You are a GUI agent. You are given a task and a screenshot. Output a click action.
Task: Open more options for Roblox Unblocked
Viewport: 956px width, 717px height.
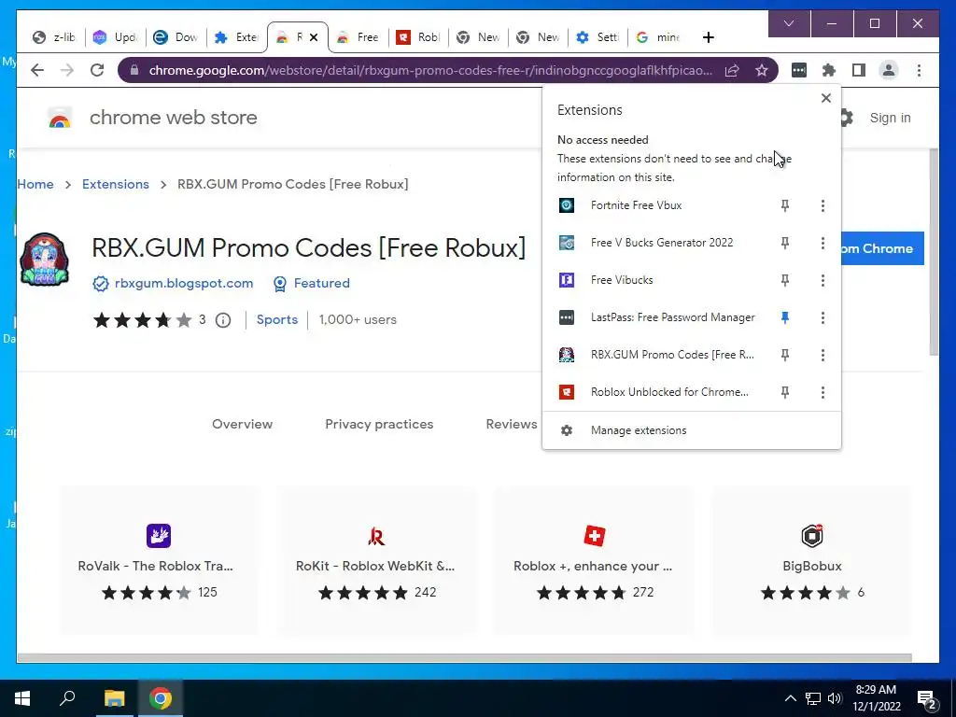[822, 392]
